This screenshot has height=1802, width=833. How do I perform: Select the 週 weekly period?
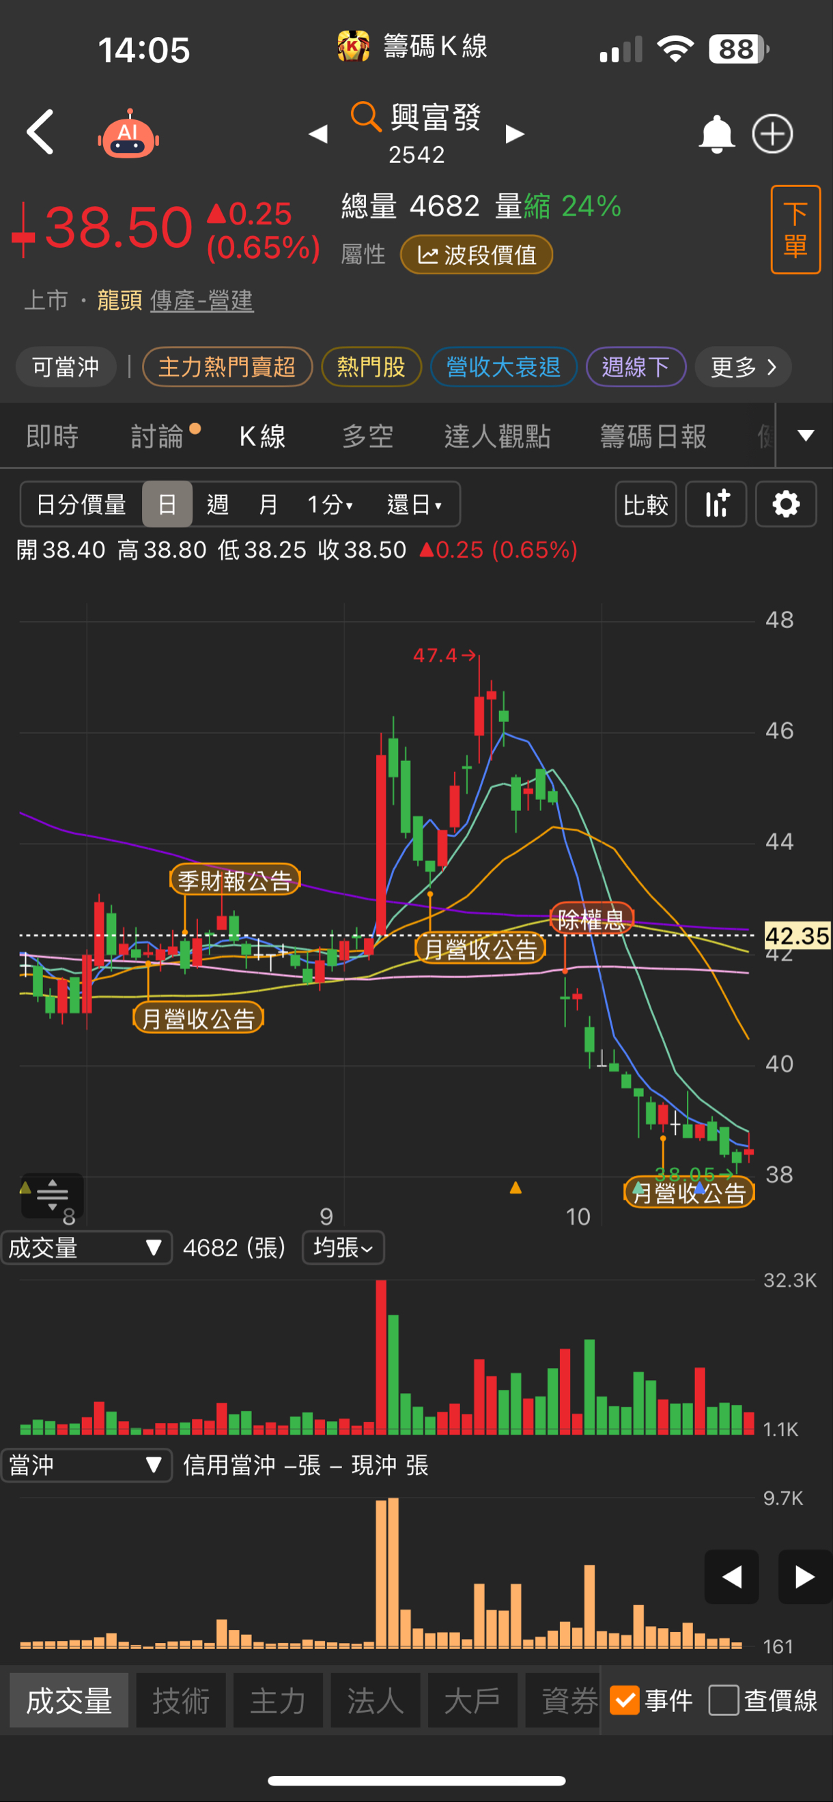click(x=218, y=504)
